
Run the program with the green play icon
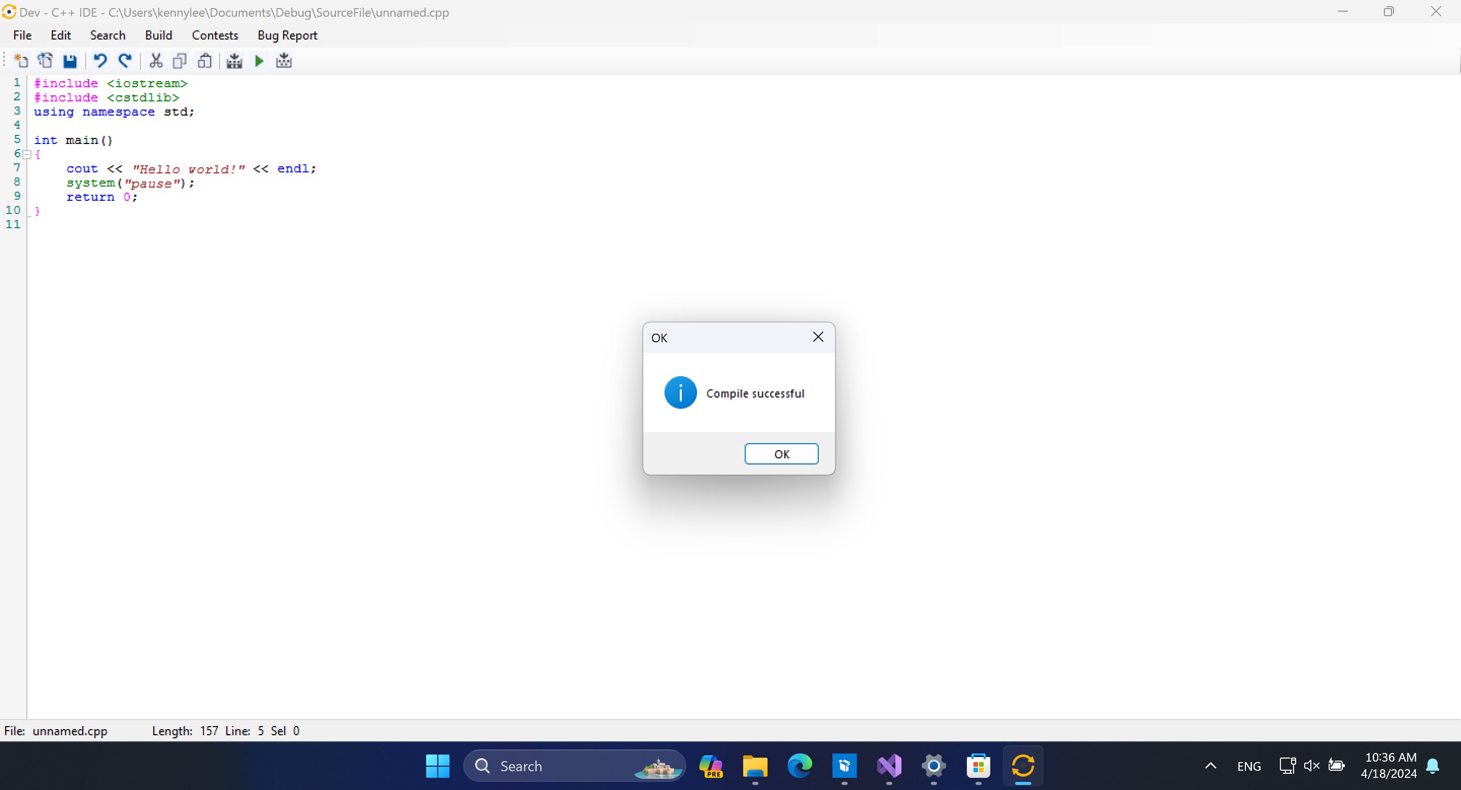point(259,61)
